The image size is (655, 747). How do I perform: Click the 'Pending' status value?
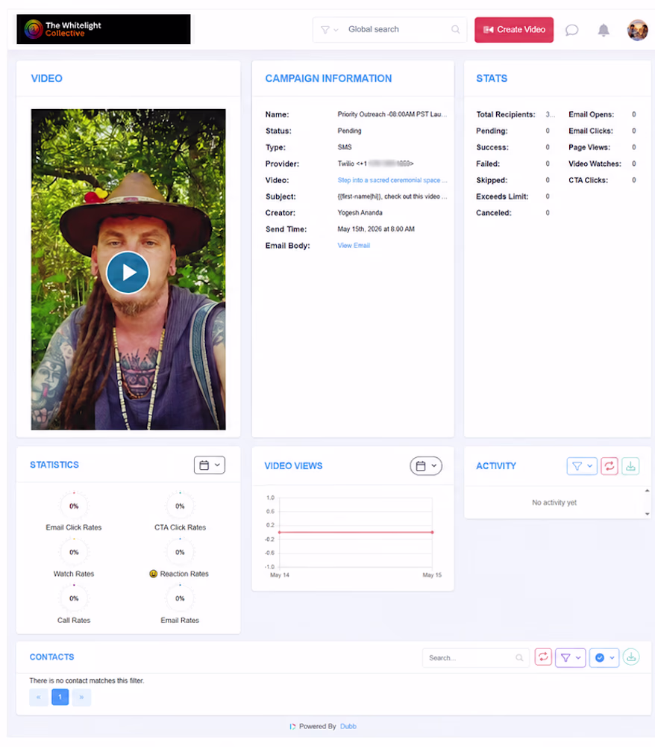click(350, 131)
